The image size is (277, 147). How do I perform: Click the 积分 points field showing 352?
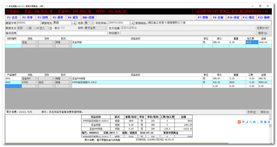coord(68,28)
